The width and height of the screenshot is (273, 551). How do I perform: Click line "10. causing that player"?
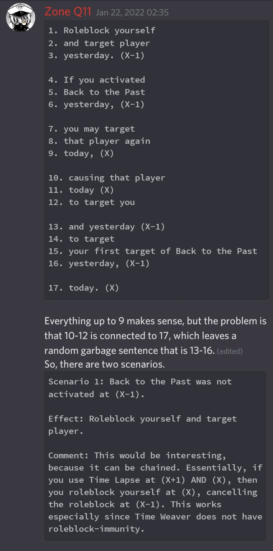point(107,178)
